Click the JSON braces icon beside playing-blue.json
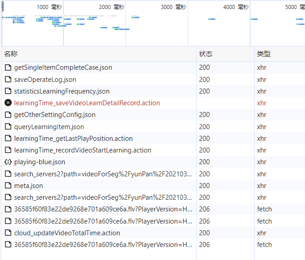 pyautogui.click(x=8, y=162)
